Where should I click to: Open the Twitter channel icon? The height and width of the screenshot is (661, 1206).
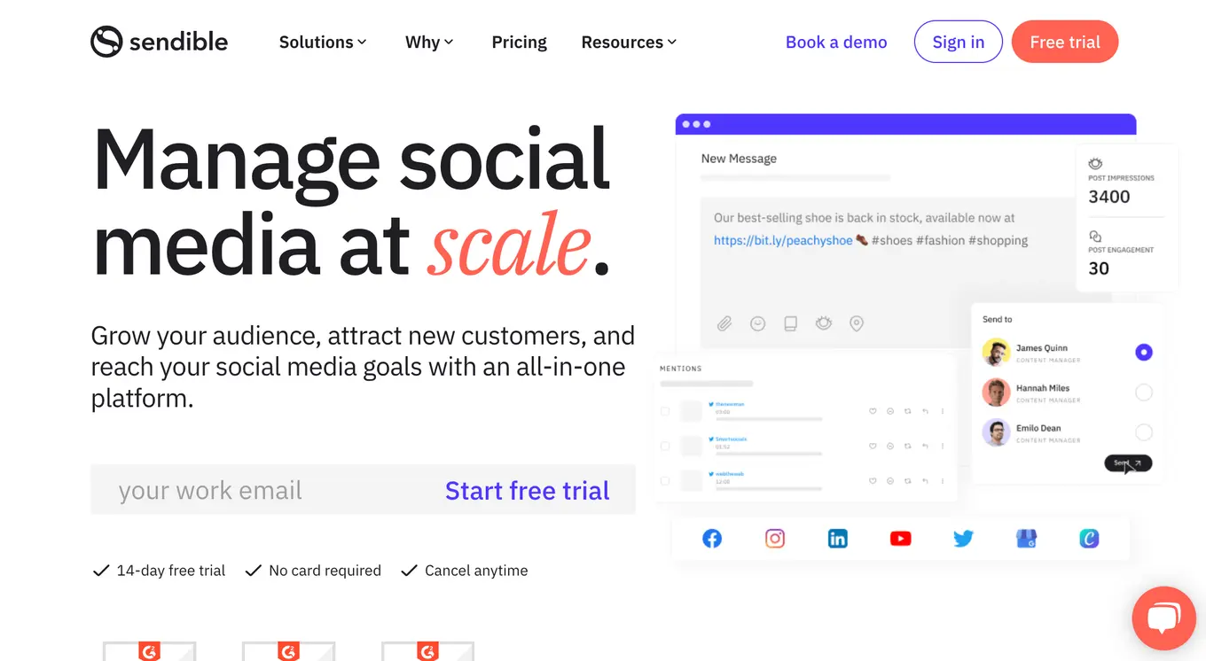click(963, 538)
